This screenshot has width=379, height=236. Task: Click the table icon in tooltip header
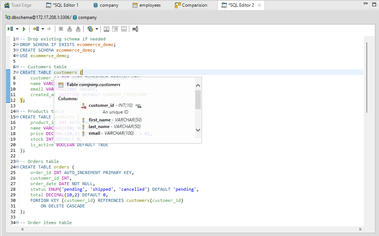[61, 85]
